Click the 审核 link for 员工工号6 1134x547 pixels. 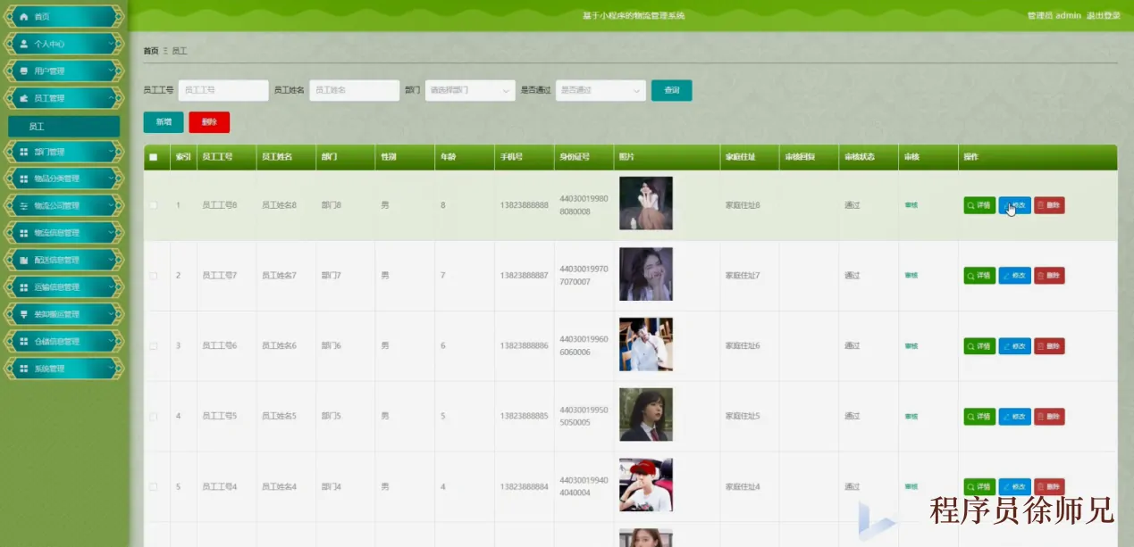tap(911, 346)
